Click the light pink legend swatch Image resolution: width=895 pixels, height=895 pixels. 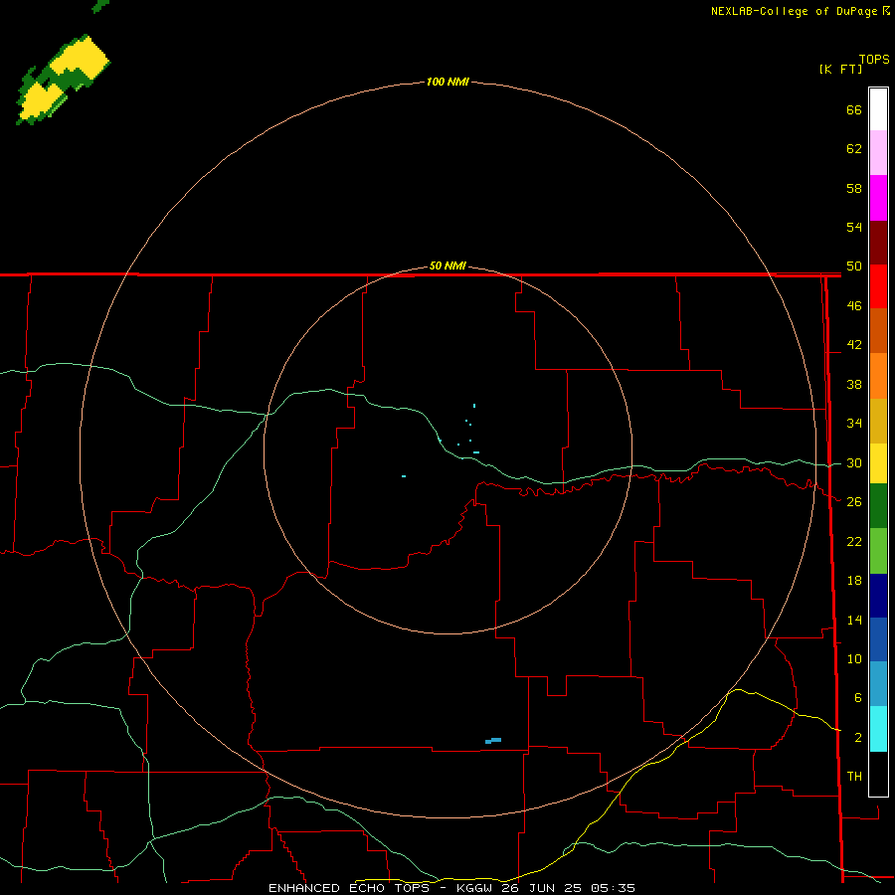(x=878, y=153)
